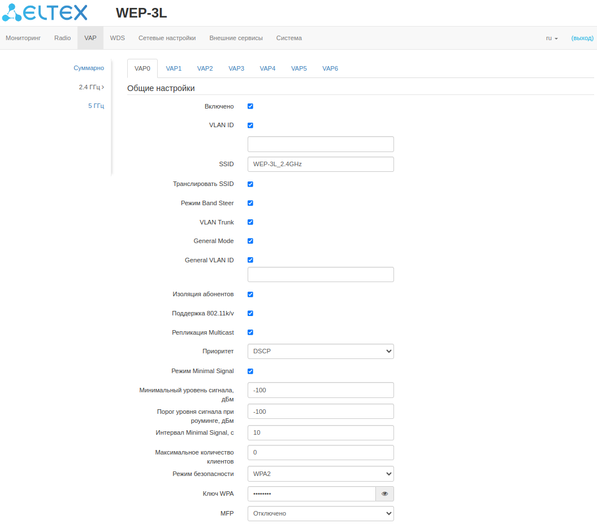Click the WEP-3L device title
This screenshot has height=528, width=597.
[x=141, y=13]
